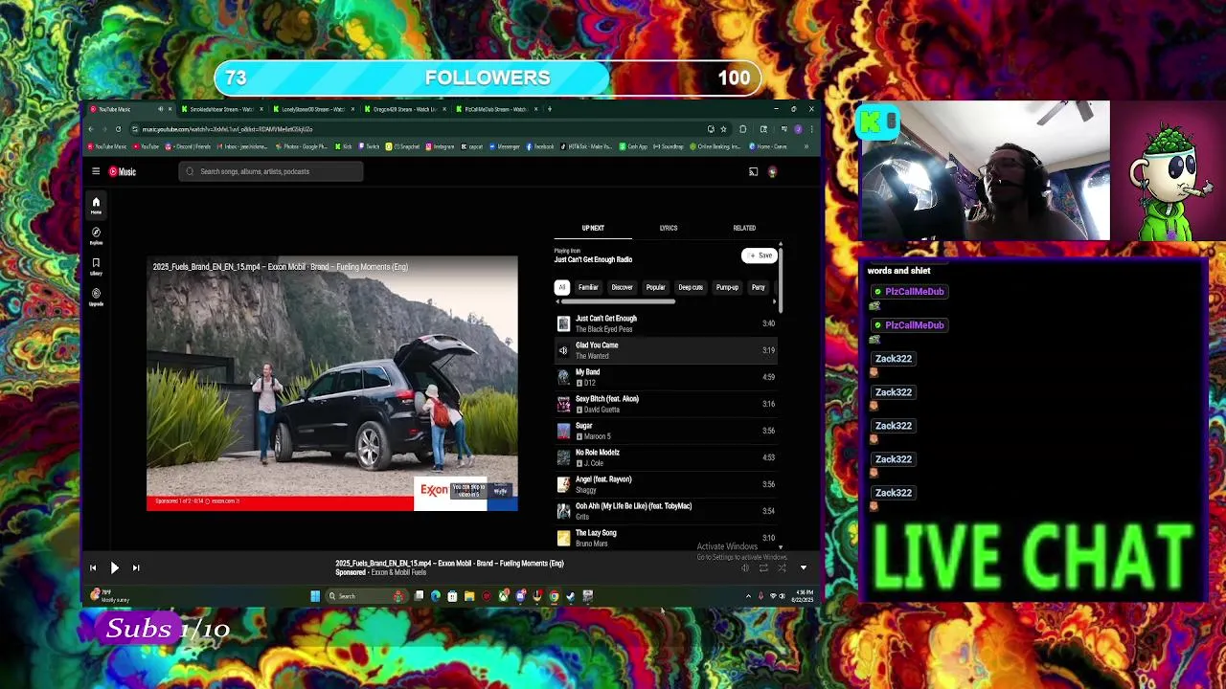
Task: Select Glad You Came in the queue
Action: pos(667,350)
